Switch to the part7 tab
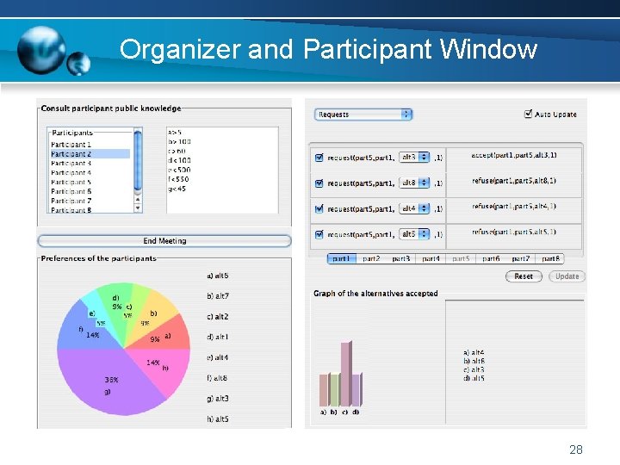Viewport: 620px width, 465px height. pos(520,258)
